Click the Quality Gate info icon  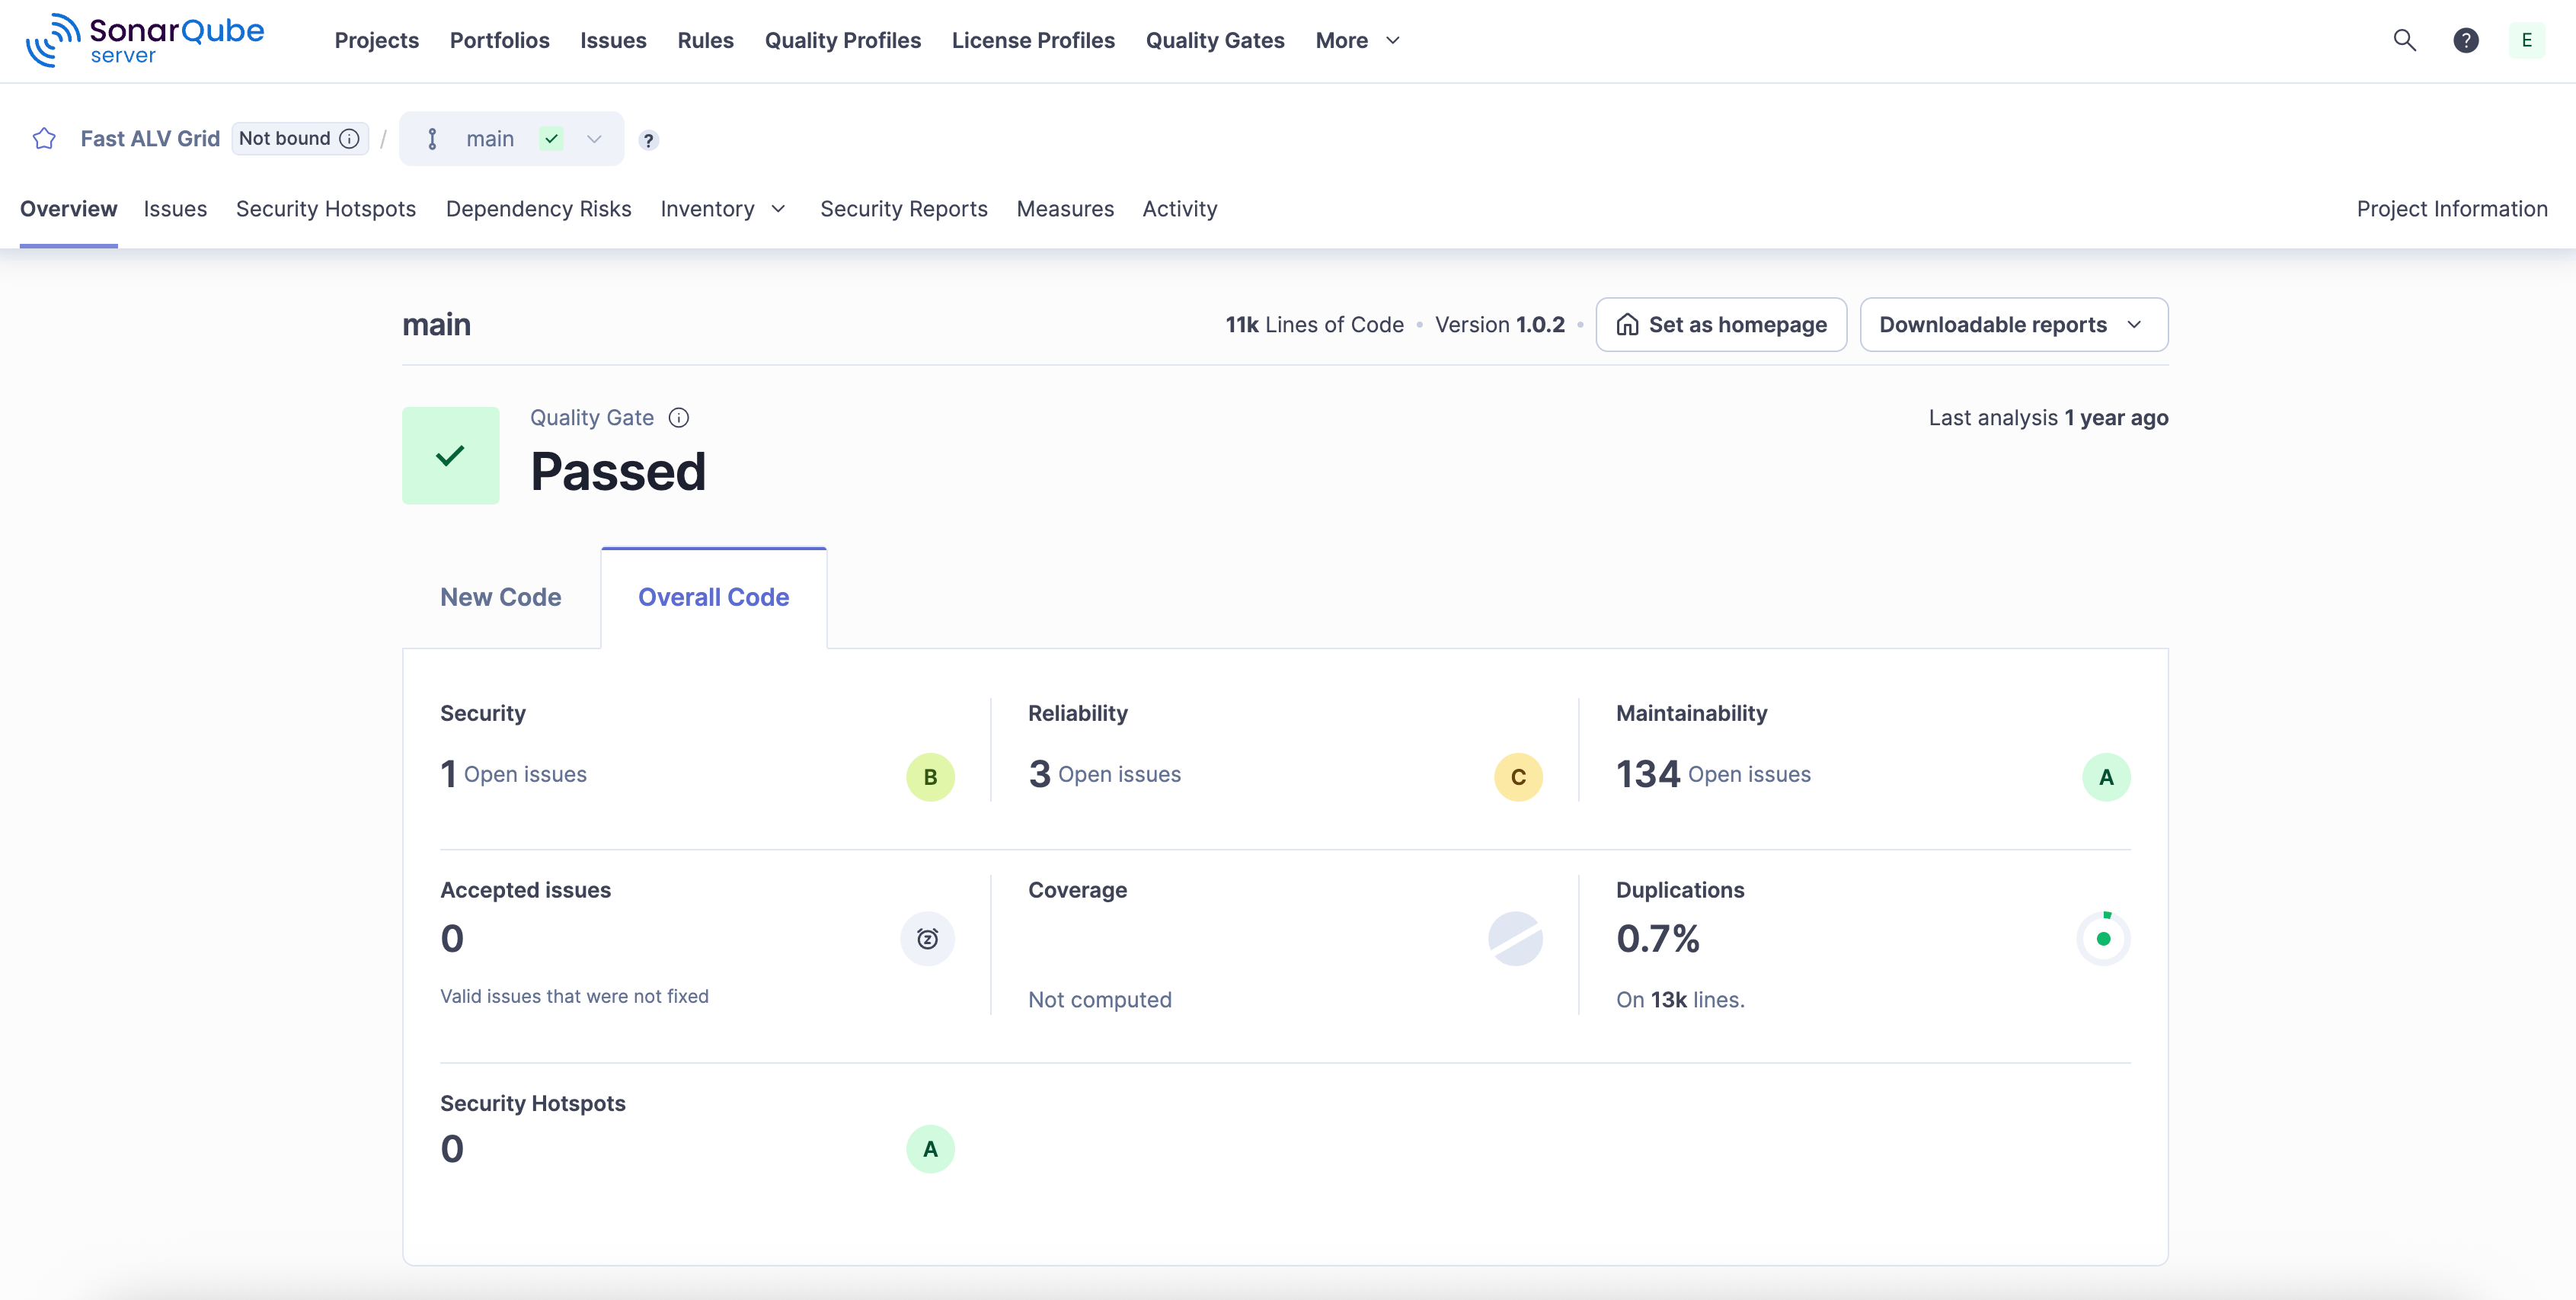click(x=679, y=418)
